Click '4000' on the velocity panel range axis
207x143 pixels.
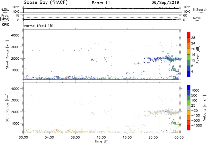pyautogui.click(x=15, y=89)
